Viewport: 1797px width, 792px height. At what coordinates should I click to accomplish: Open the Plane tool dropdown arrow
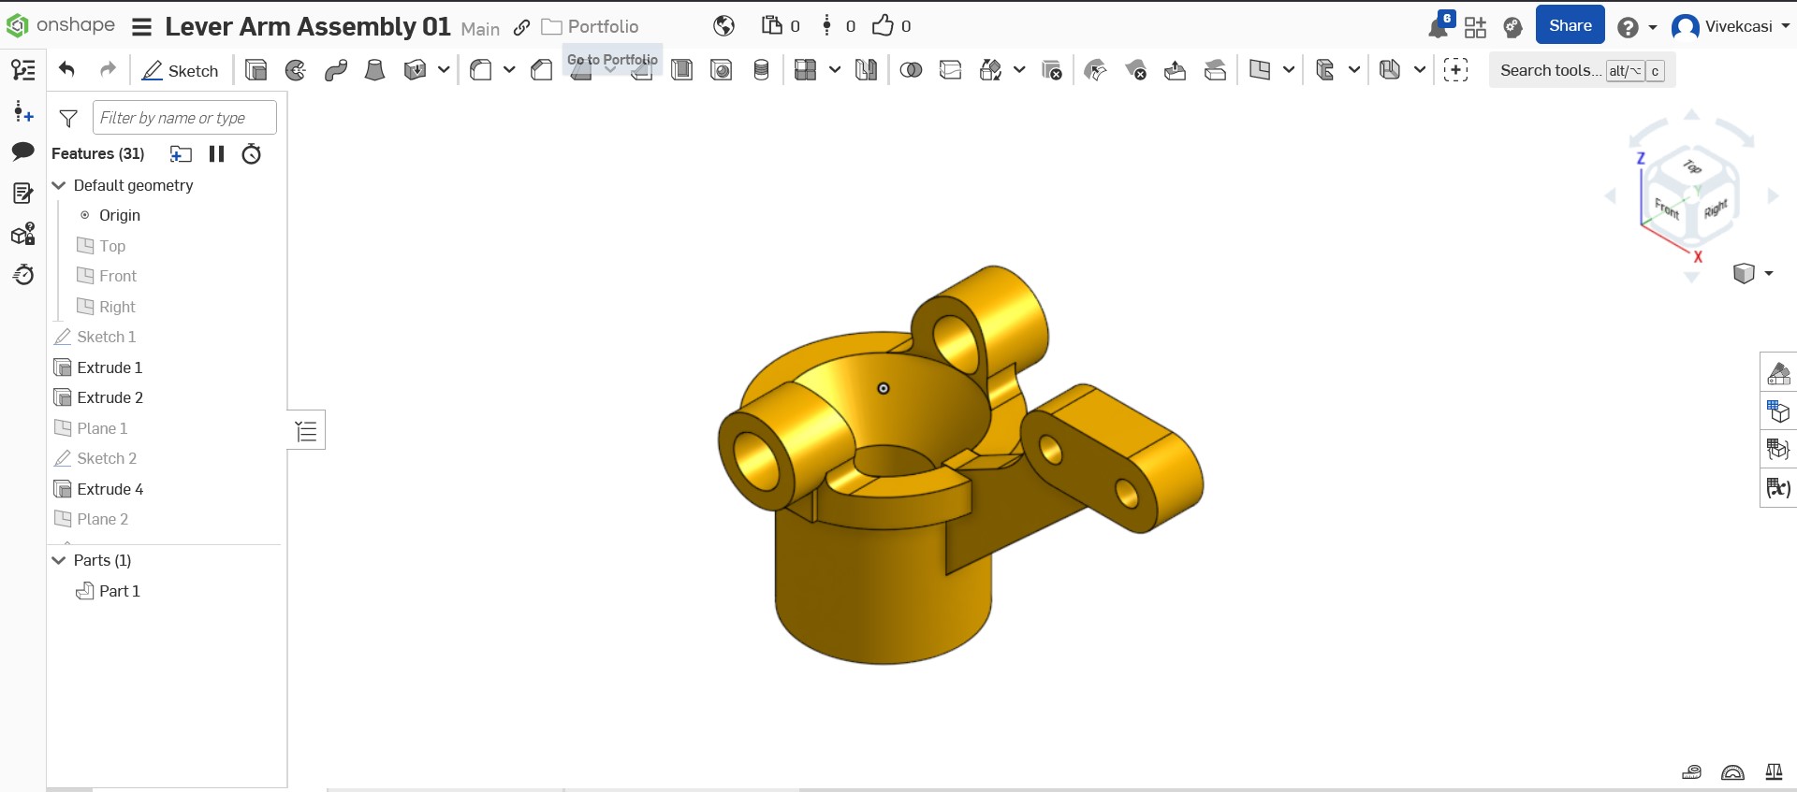[x=1289, y=70]
